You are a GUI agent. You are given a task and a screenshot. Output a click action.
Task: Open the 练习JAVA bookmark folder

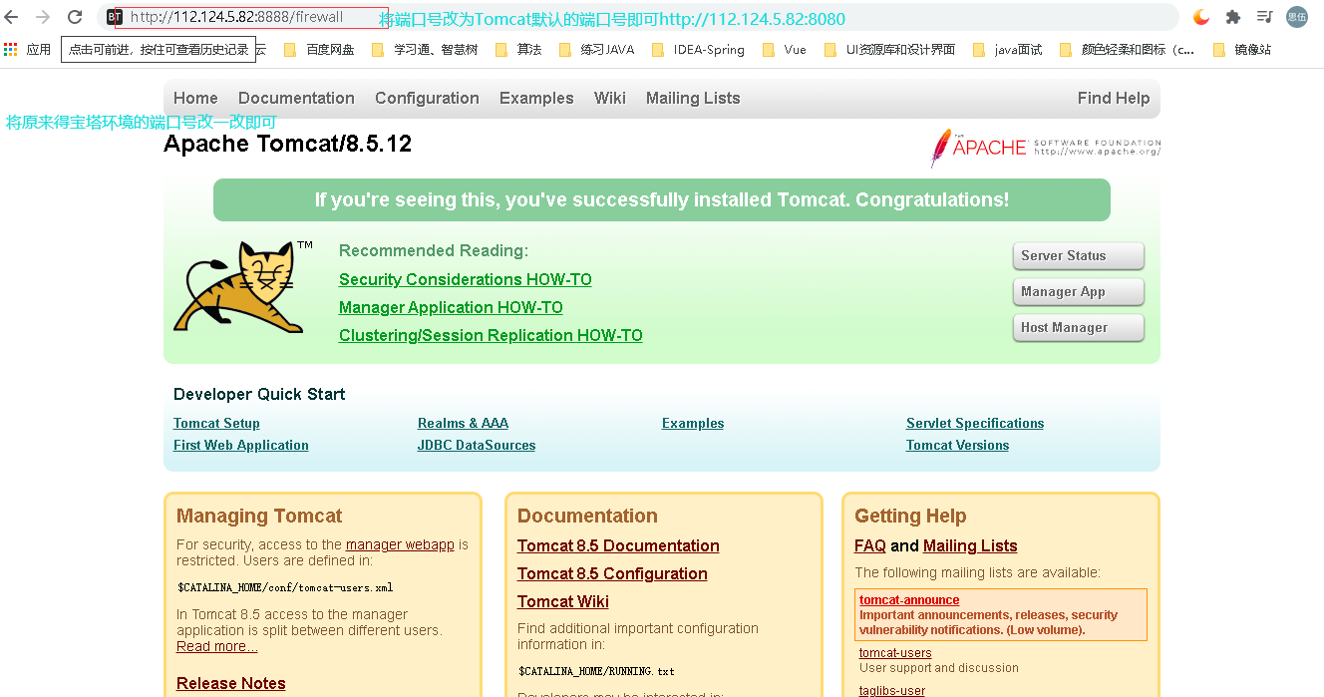tap(596, 49)
